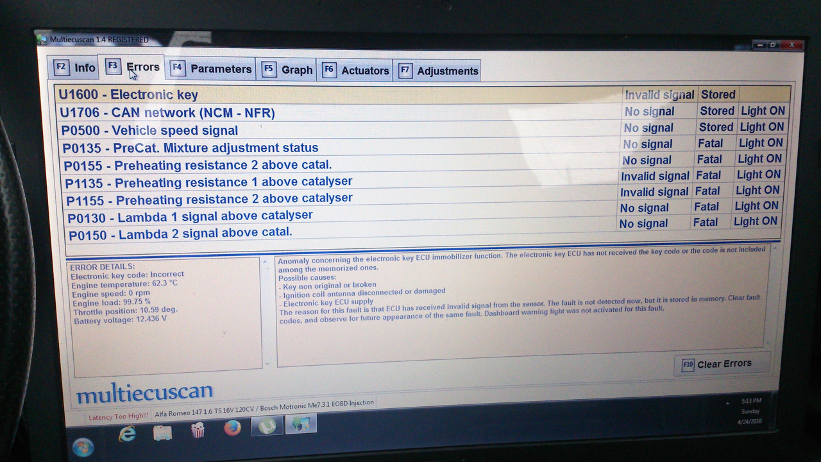Open the F4 Parameters tab
The height and width of the screenshot is (462, 821).
[x=212, y=69]
